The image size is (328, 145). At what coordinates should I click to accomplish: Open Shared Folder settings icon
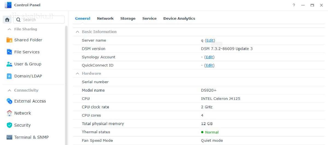(x=9, y=40)
